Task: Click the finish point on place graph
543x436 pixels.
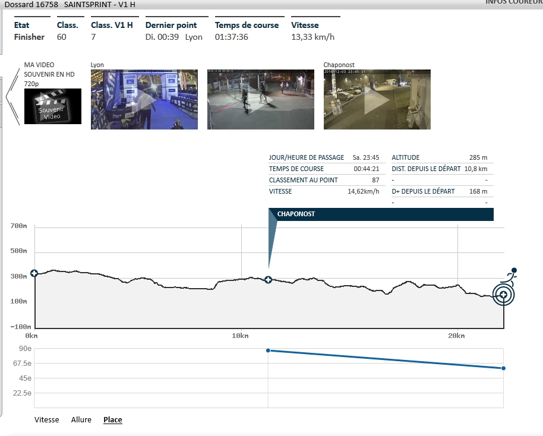Action: click(503, 368)
